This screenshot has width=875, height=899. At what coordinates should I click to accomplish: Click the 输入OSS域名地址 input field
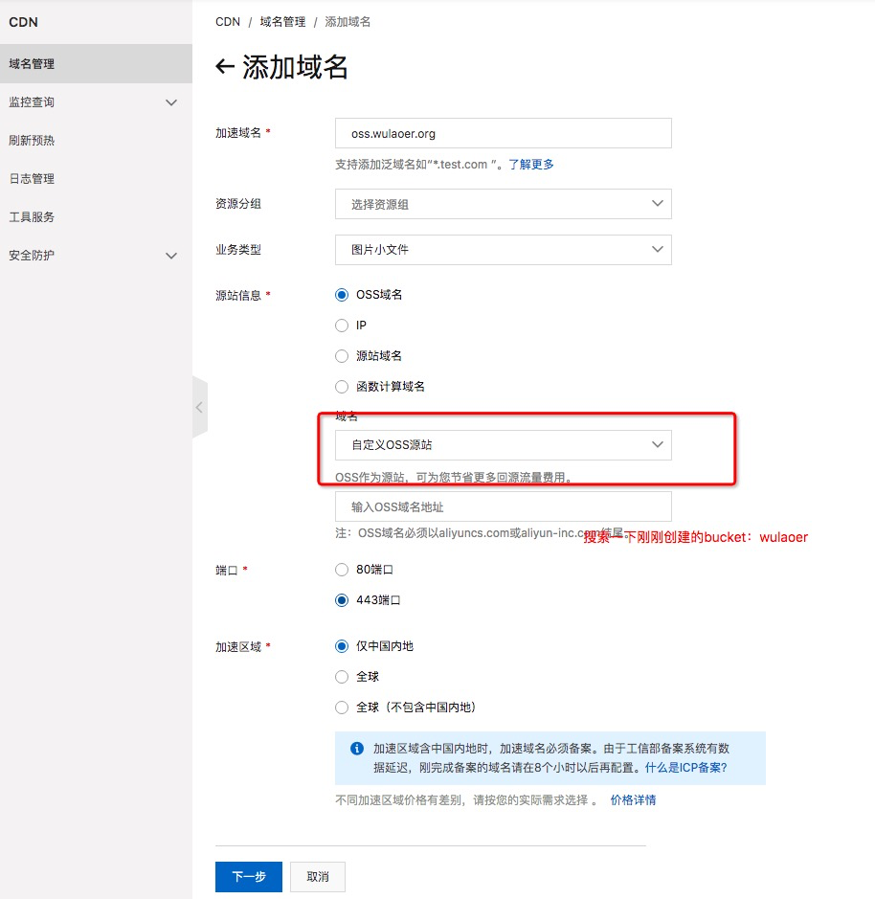(x=503, y=506)
